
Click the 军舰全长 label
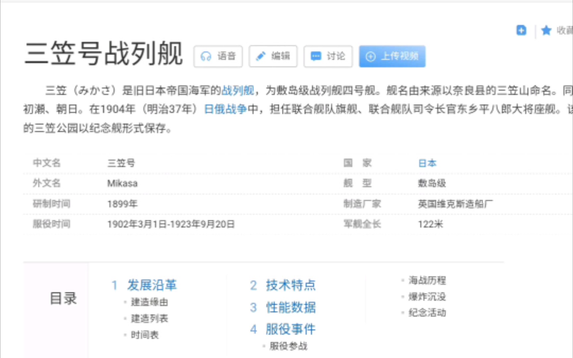(362, 224)
